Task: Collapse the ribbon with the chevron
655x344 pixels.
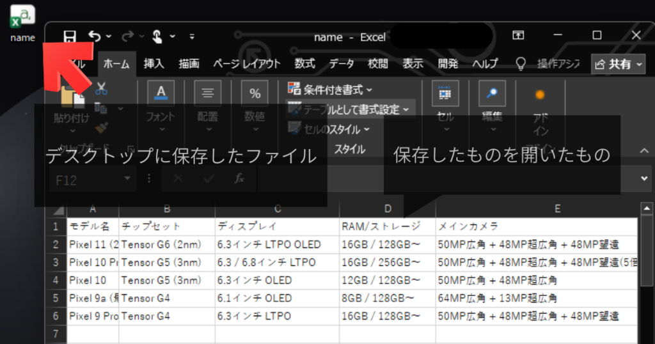Action: pos(645,150)
